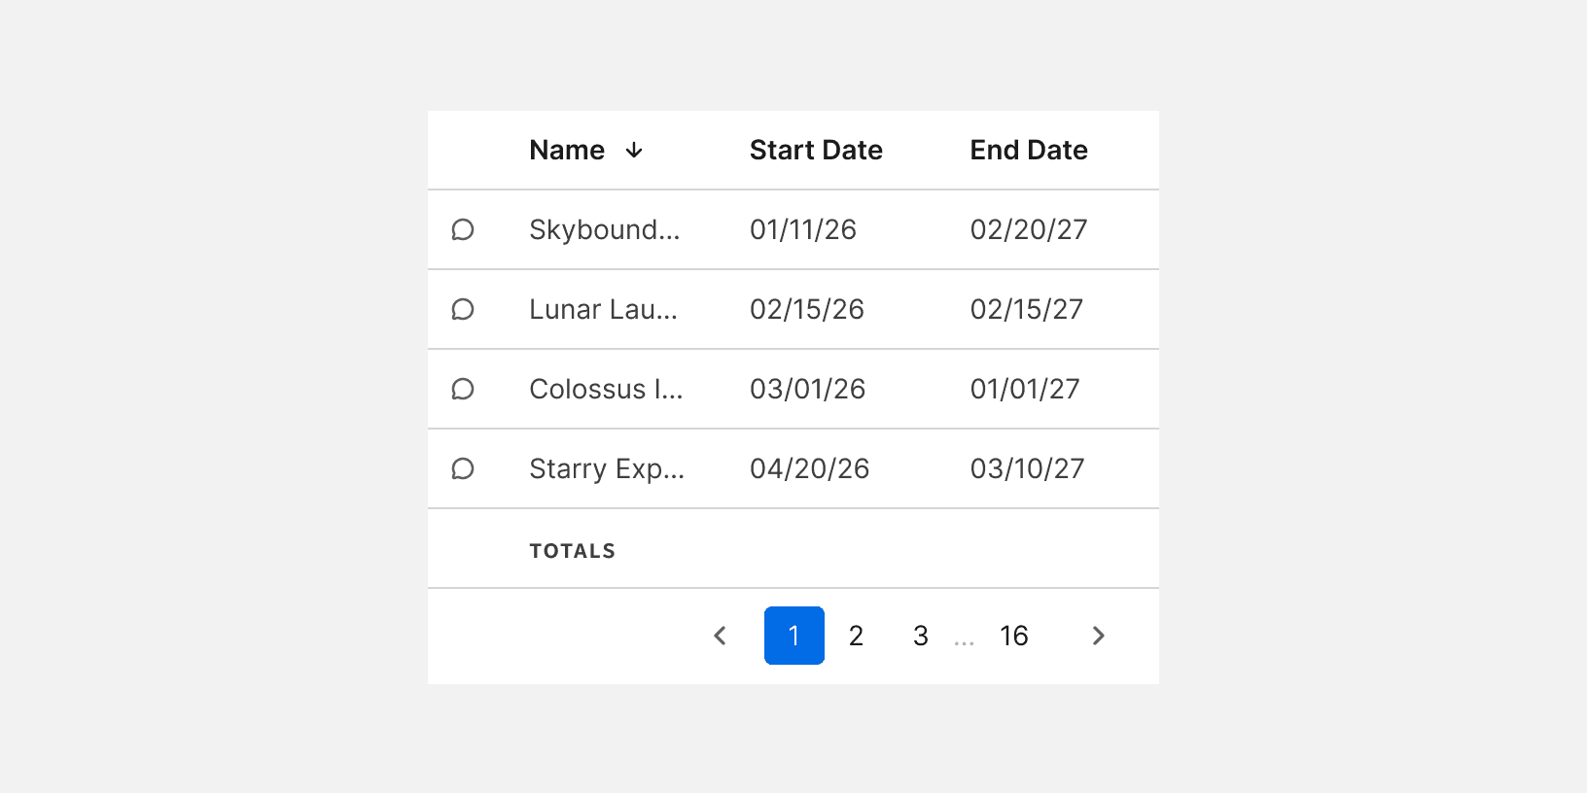The width and height of the screenshot is (1587, 793).
Task: Go to next page with right chevron
Action: click(x=1098, y=636)
